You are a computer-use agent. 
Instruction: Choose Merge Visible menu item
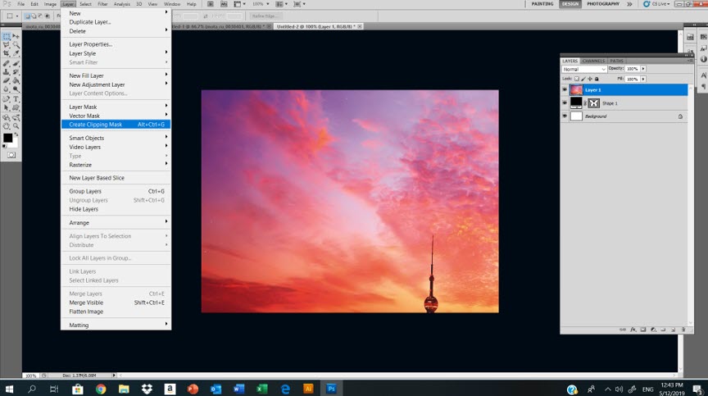(x=116, y=303)
